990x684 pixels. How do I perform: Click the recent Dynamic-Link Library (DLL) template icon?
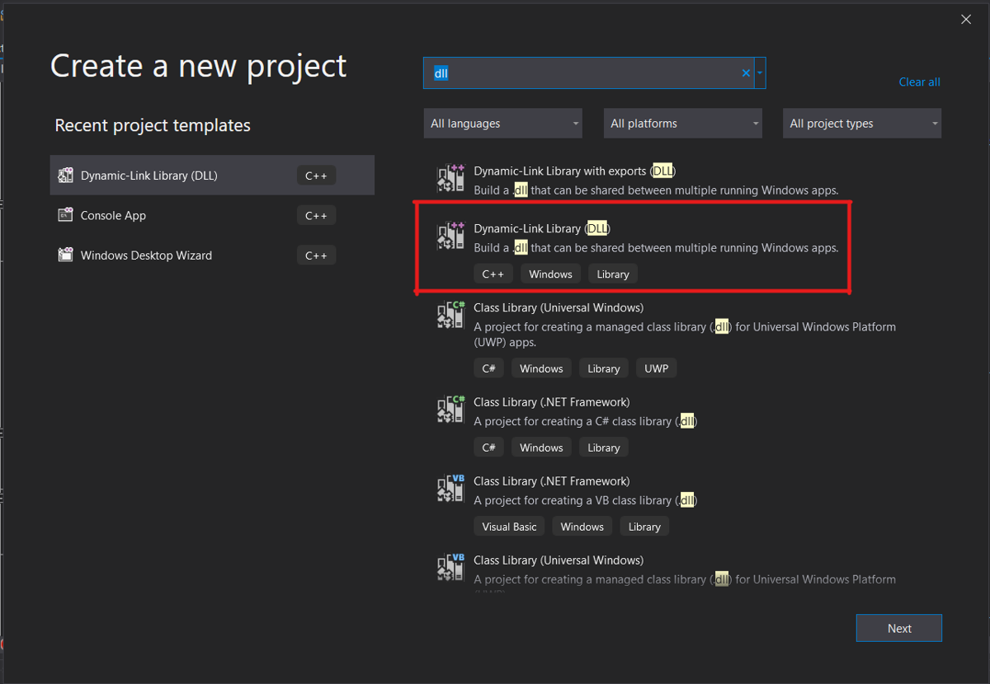[x=65, y=176]
